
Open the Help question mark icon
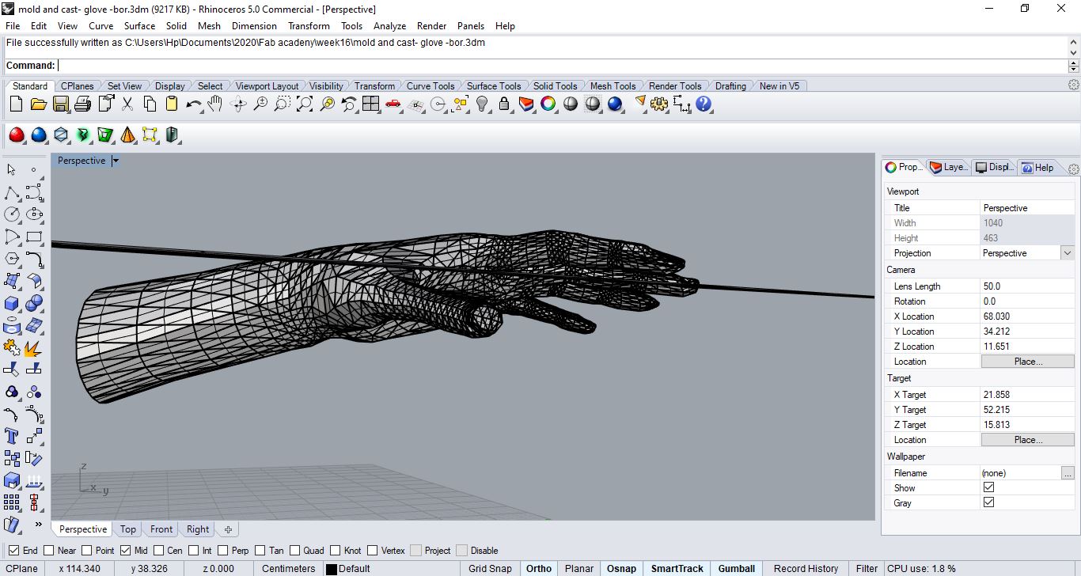click(x=704, y=104)
